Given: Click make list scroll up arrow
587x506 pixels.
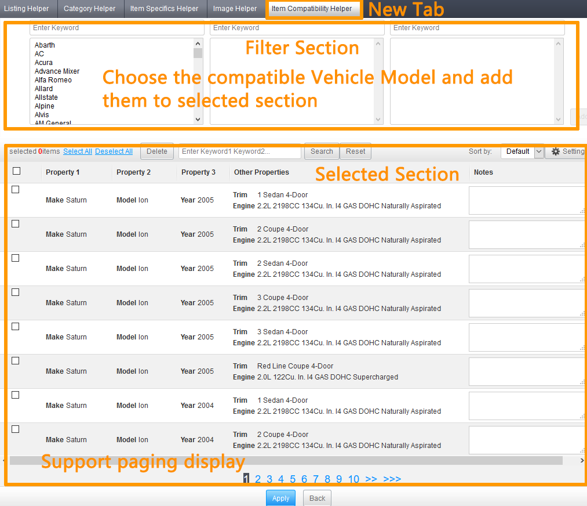Looking at the screenshot, I should 198,44.
